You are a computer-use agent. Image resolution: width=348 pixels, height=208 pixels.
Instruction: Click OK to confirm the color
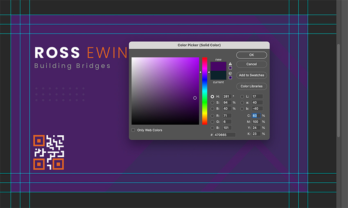(251, 55)
